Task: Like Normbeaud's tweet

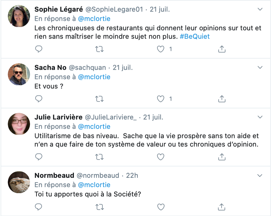Action: pos(161,207)
